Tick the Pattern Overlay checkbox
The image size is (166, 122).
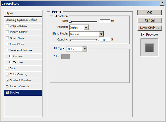(x=7, y=86)
